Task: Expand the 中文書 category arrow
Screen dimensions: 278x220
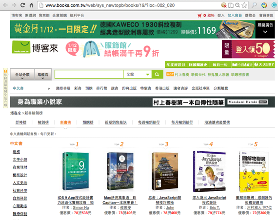Action: click(x=49, y=89)
